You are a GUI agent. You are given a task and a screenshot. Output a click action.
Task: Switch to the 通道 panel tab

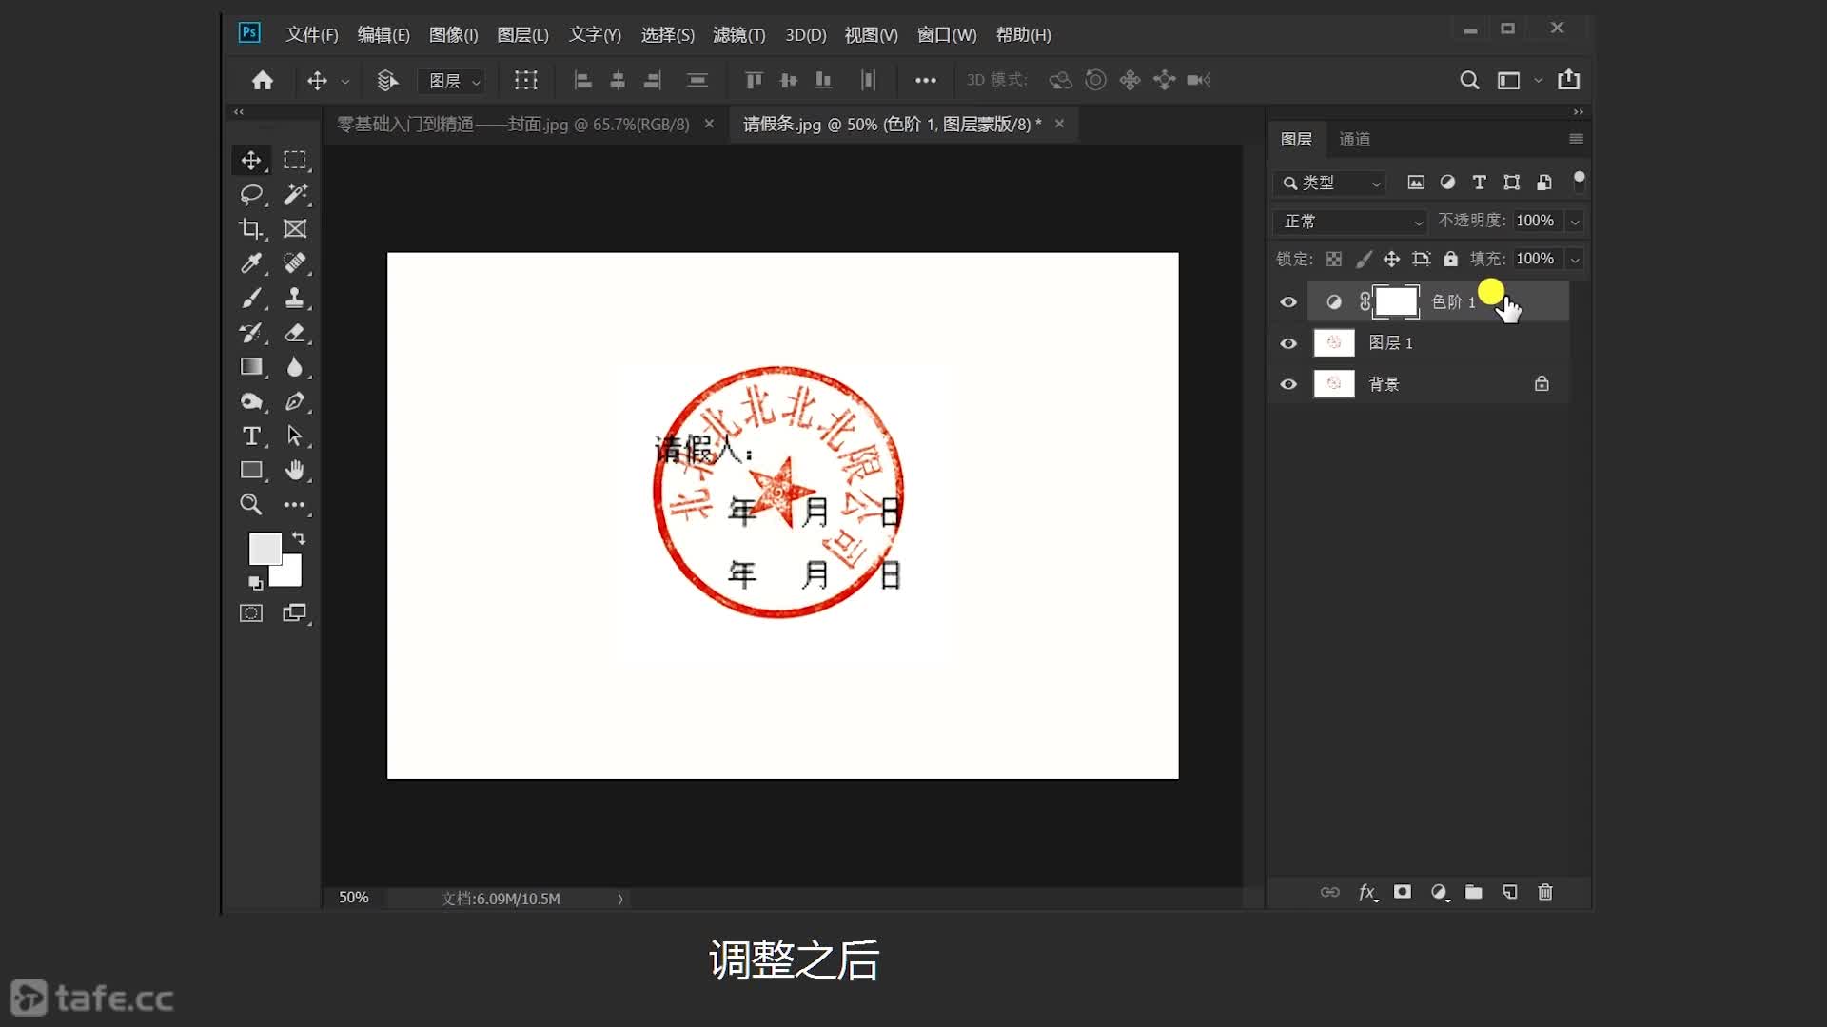click(x=1355, y=140)
